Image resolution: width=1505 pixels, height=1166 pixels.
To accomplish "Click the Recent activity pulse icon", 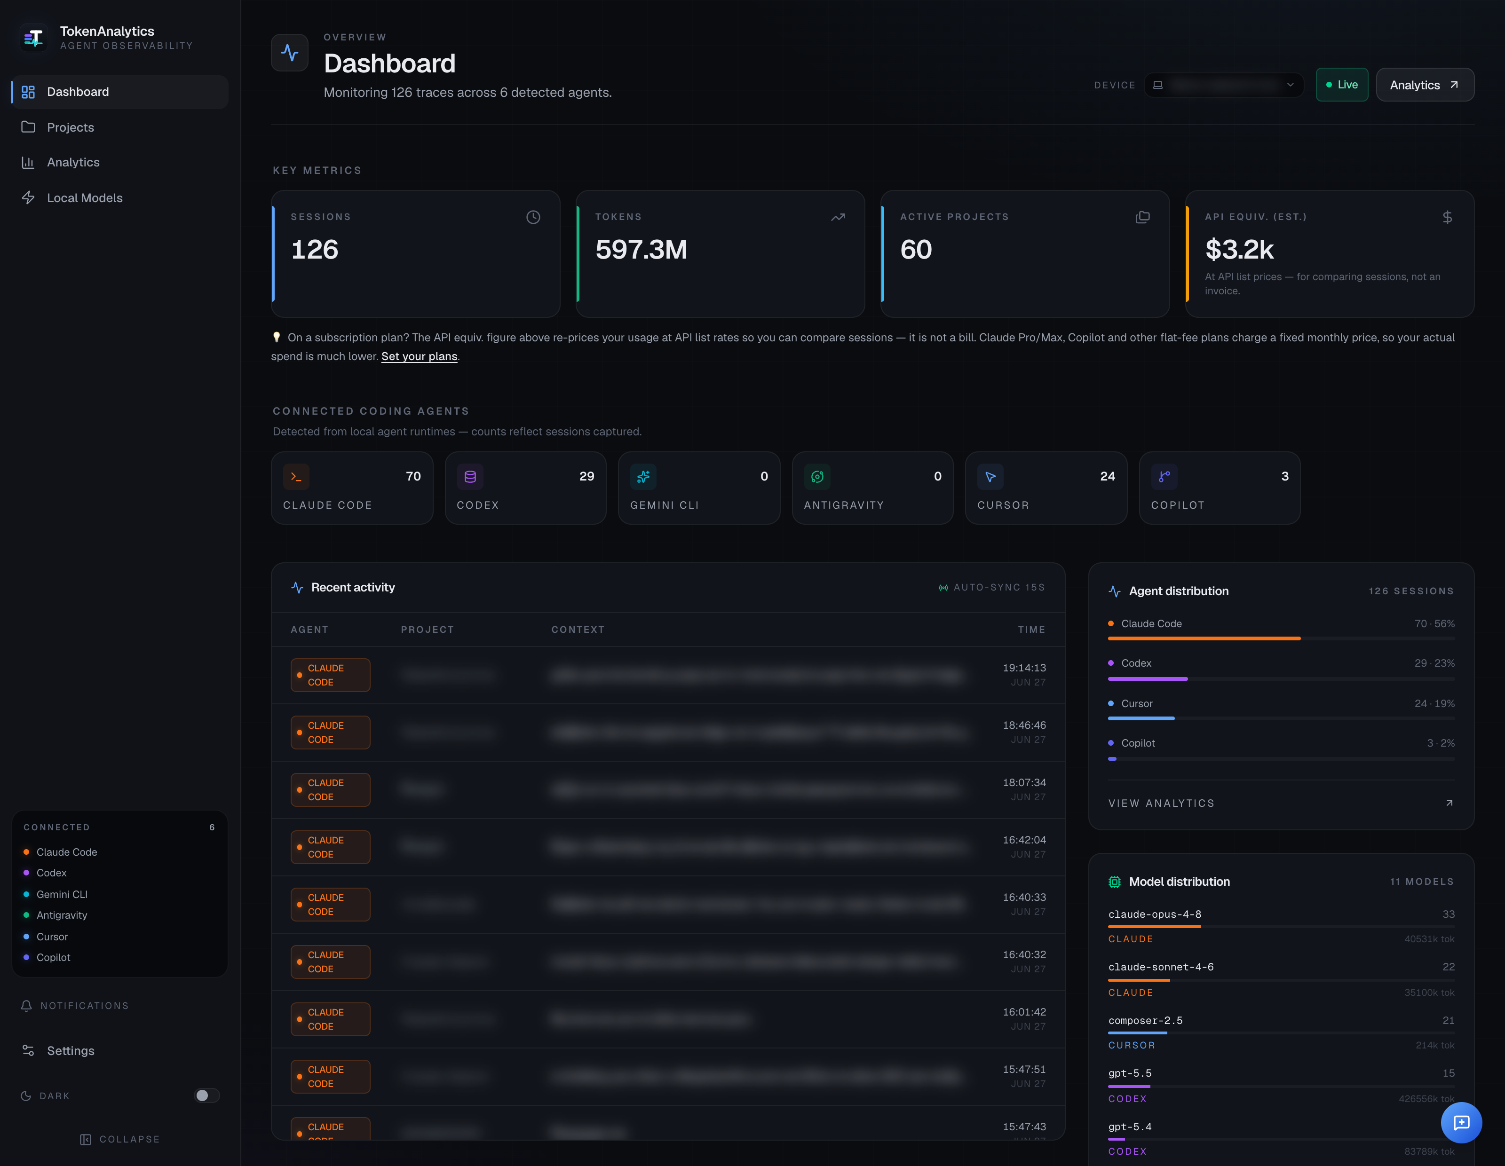I will point(297,588).
